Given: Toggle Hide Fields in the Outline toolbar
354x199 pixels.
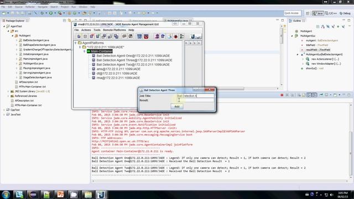Looking at the screenshot, I should click(328, 27).
